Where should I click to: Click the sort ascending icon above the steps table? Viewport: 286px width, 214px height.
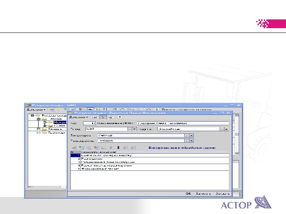[x=126, y=147]
